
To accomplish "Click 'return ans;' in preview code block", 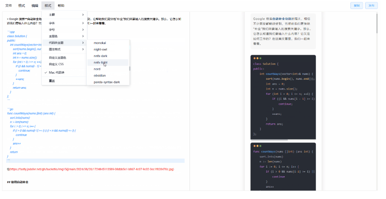I will pyautogui.click(x=274, y=124).
